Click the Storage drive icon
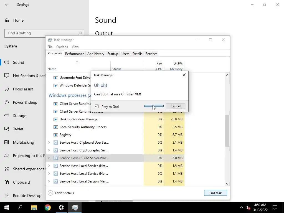 pos(7,116)
